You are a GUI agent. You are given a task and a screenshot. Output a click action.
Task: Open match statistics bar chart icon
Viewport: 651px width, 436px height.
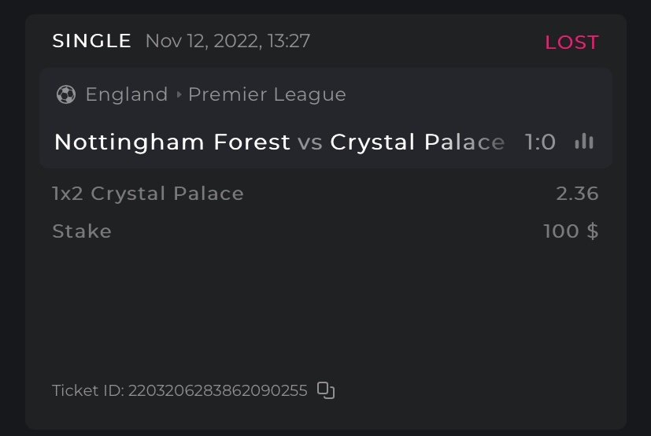[x=584, y=142]
